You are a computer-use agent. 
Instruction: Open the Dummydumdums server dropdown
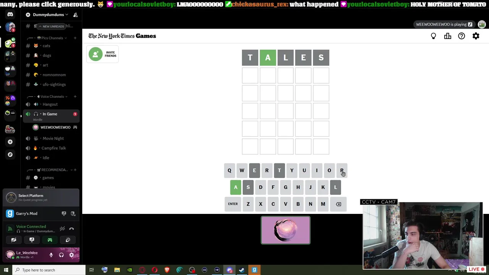[x=48, y=15]
